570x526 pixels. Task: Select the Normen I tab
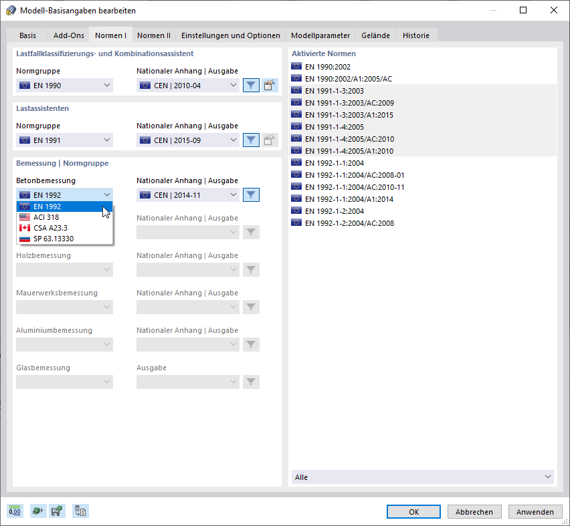110,35
